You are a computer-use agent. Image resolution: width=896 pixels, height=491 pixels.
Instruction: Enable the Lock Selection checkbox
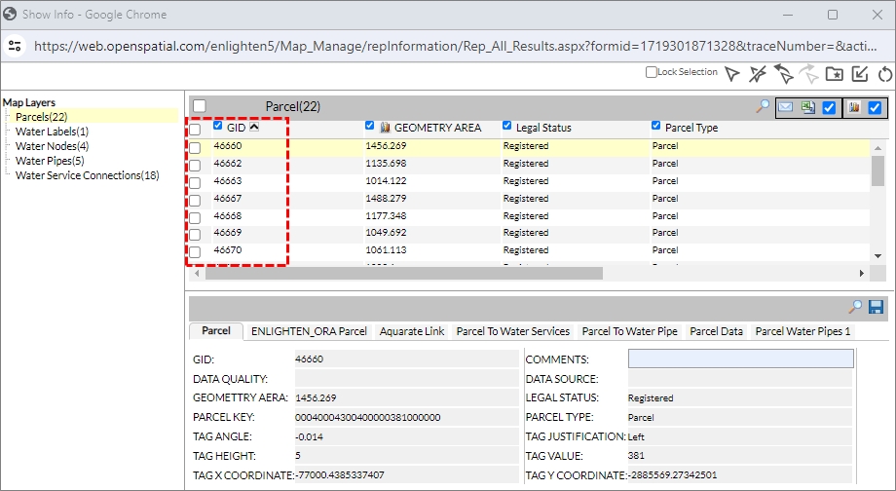(x=652, y=72)
